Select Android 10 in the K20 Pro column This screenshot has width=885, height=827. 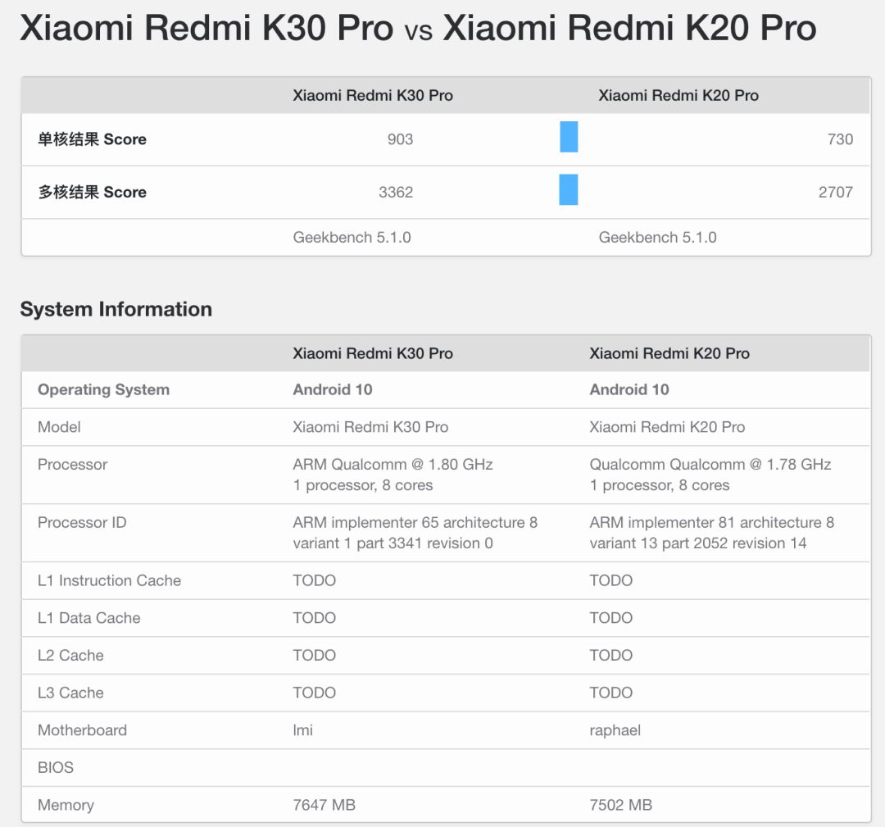pos(629,390)
